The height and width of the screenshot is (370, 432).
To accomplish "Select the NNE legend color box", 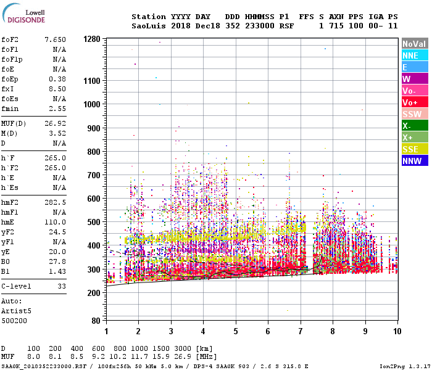I will coord(415,55).
